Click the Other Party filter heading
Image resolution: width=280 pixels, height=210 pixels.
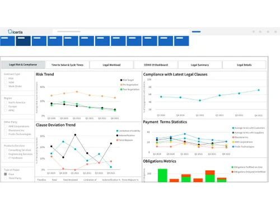[x=11, y=122]
